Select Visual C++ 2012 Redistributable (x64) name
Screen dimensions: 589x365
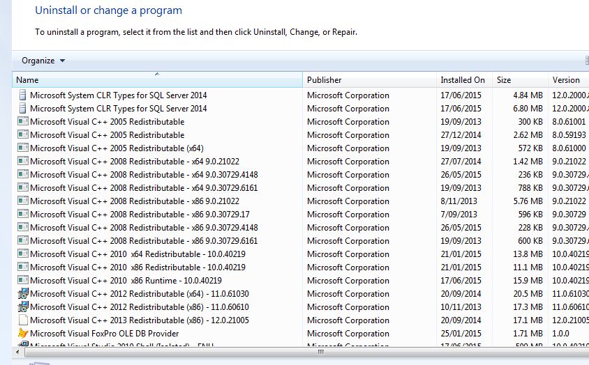point(140,294)
